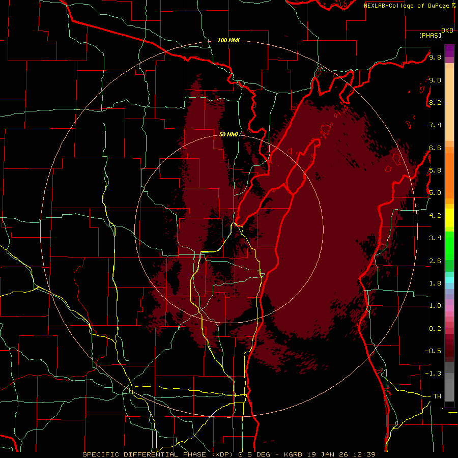Click the TH threshold label
The width and height of the screenshot is (458, 458).
coord(437,396)
